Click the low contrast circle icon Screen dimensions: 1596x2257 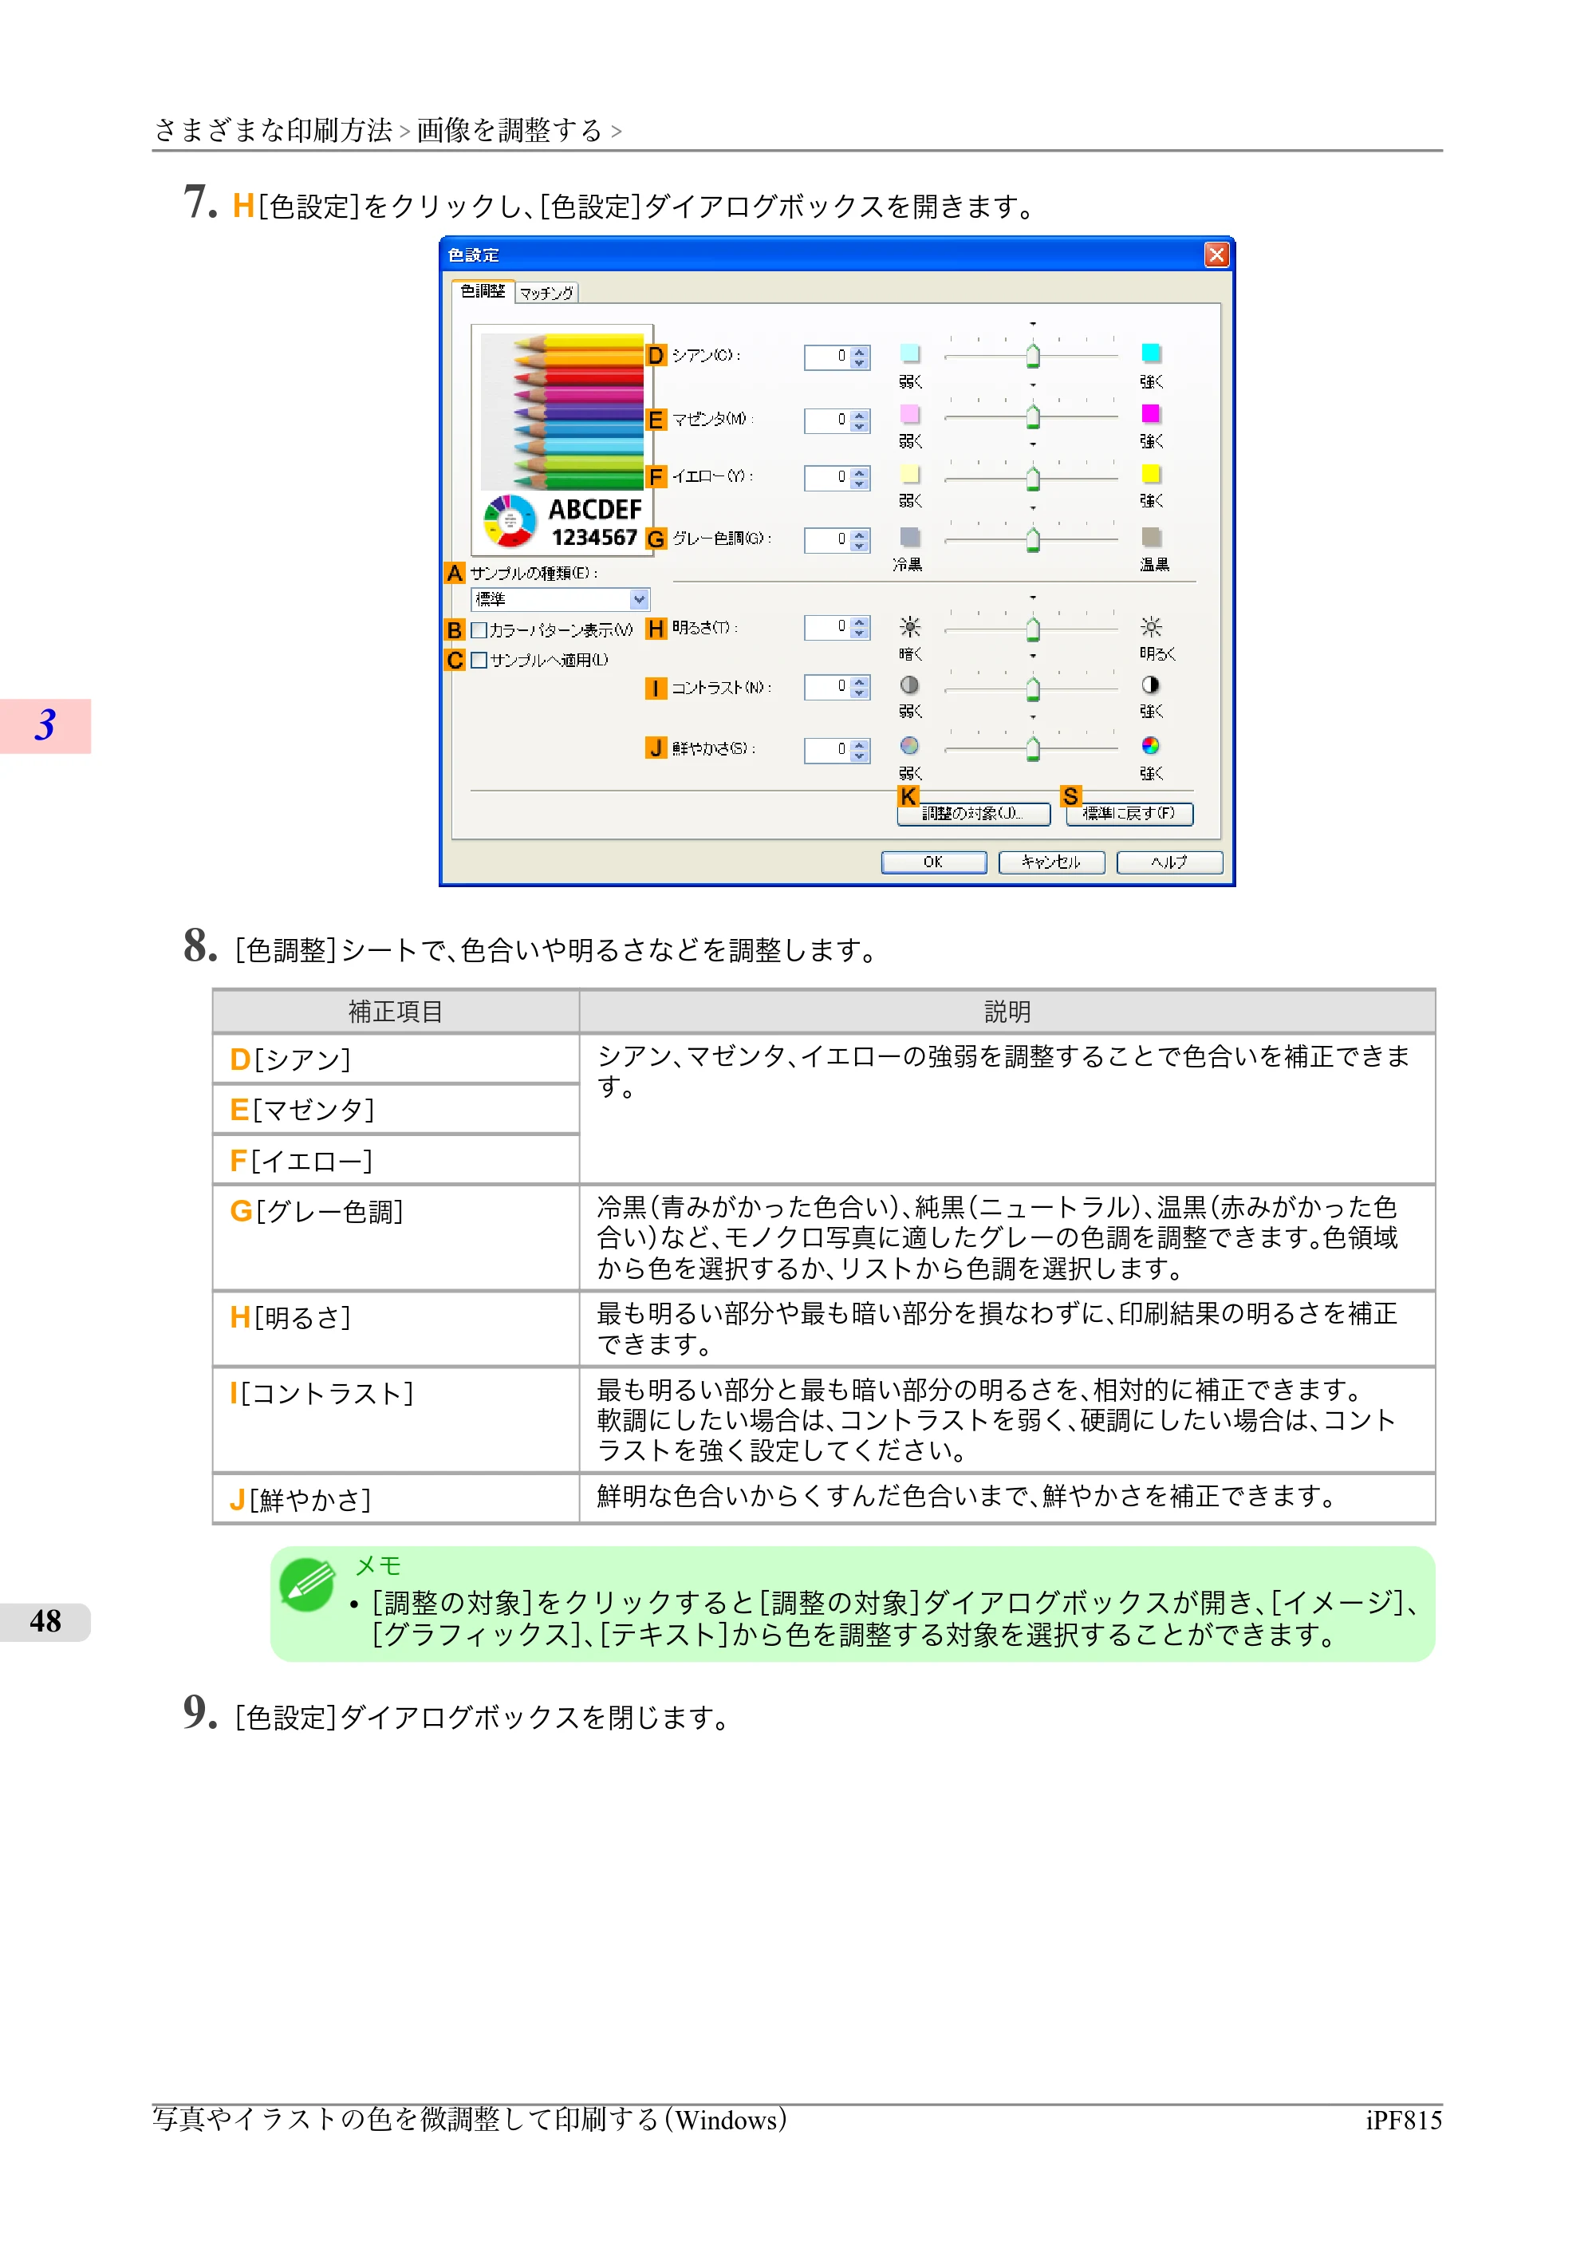tap(910, 685)
